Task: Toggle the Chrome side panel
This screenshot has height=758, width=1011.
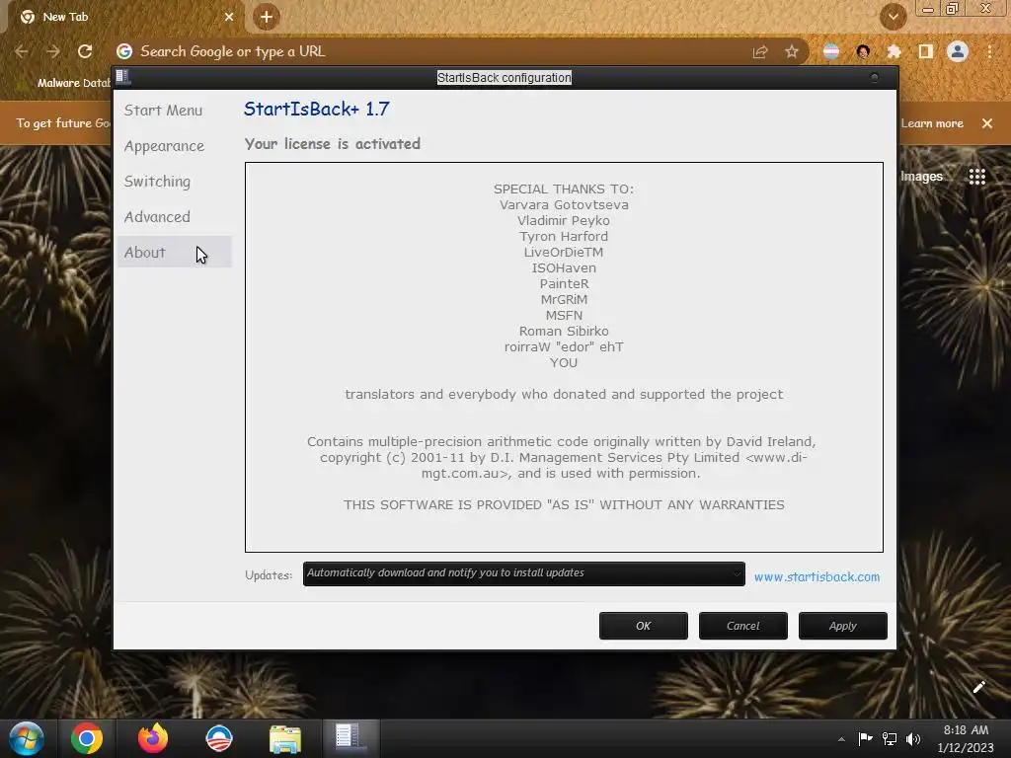Action: 925,51
